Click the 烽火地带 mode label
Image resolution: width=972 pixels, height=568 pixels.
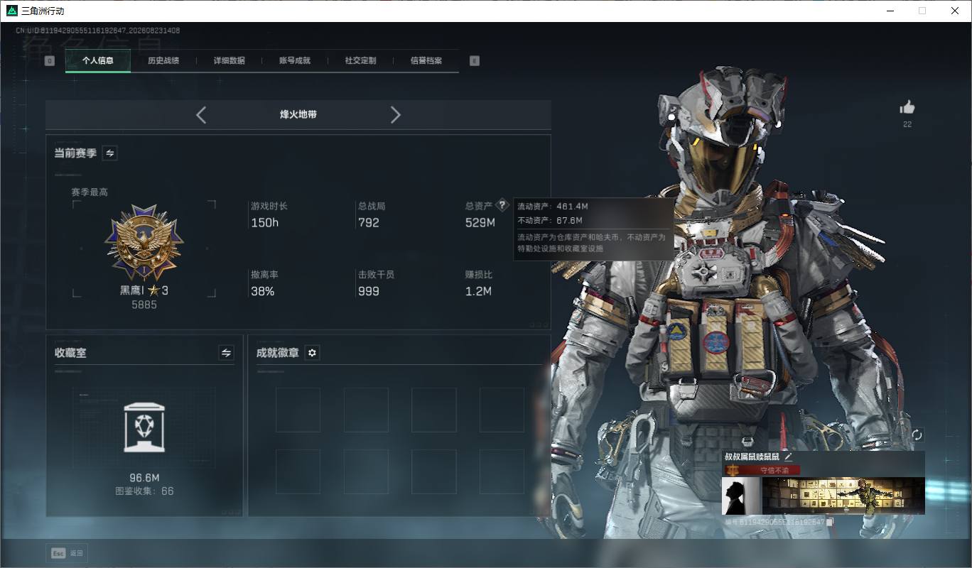298,114
